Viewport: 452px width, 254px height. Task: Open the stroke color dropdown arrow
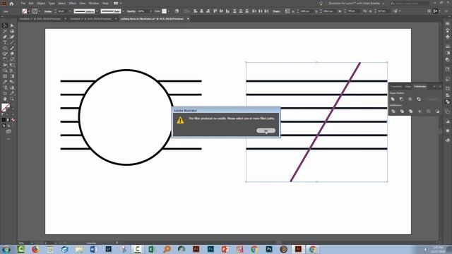40,11
